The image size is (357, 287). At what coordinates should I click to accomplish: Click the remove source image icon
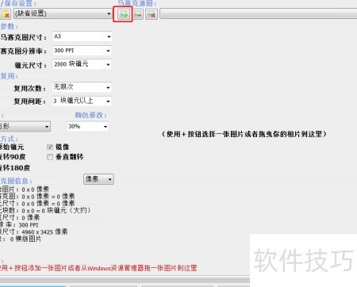pyautogui.click(x=138, y=14)
